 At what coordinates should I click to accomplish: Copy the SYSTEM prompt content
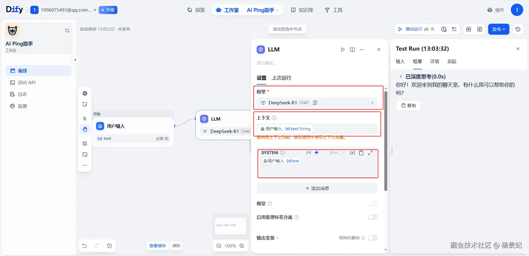pyautogui.click(x=361, y=153)
